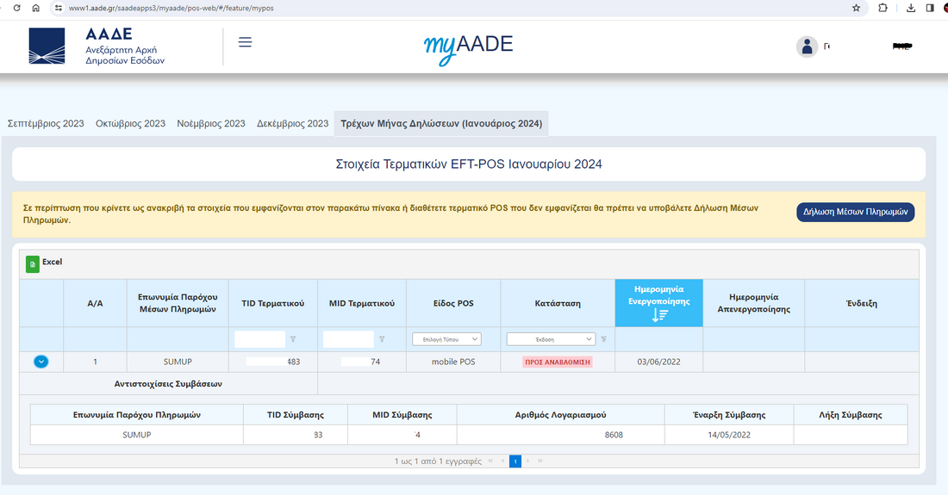This screenshot has width=948, height=495.
Task: Open the Είδος POS type dropdown filter
Action: coord(446,339)
